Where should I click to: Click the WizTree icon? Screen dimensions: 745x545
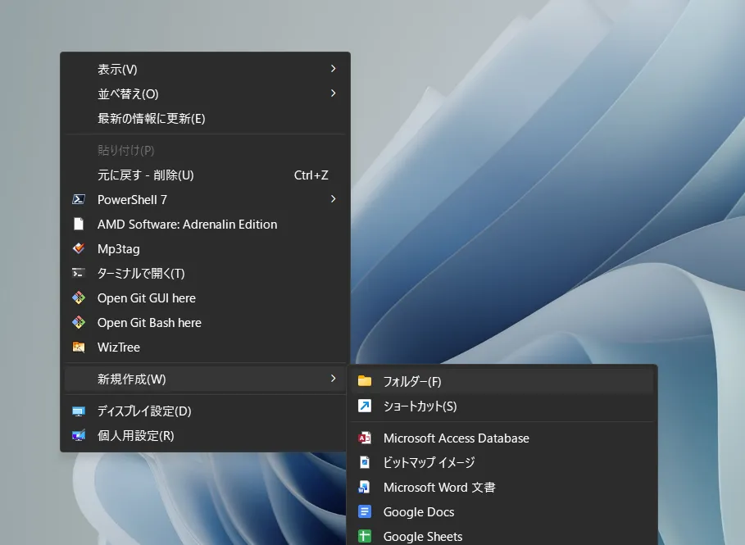point(79,347)
